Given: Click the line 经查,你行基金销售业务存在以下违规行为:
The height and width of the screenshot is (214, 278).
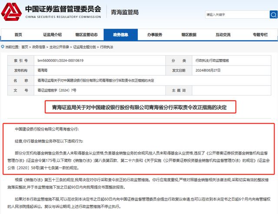Looking at the screenshot, I should [49, 141].
